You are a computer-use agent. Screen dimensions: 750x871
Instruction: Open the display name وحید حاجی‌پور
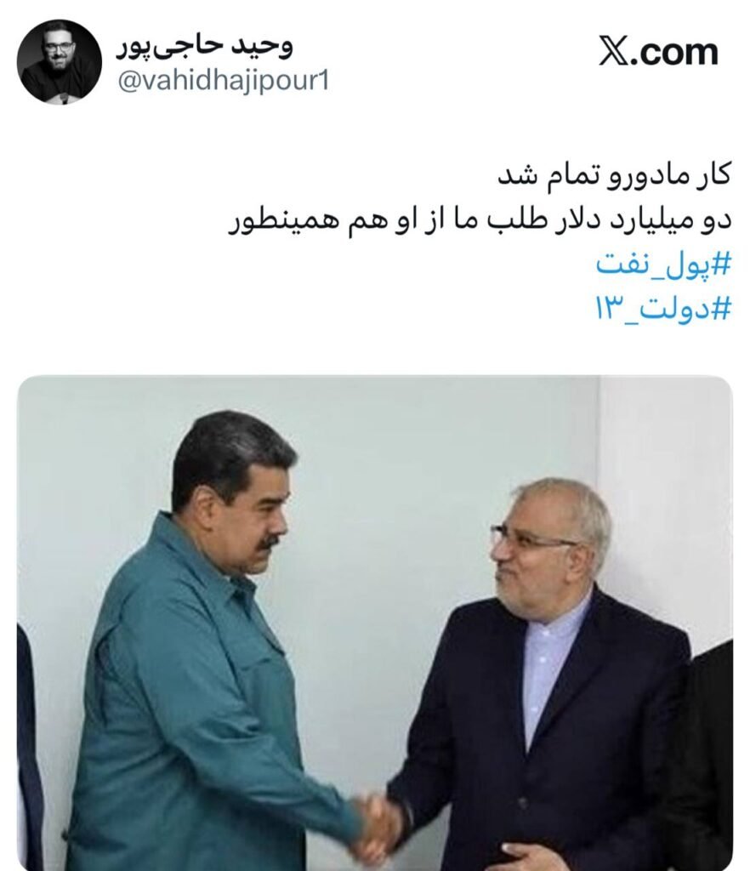(204, 48)
